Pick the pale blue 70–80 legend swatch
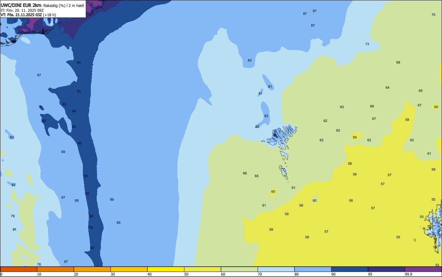442x277 pixels. click(x=276, y=269)
